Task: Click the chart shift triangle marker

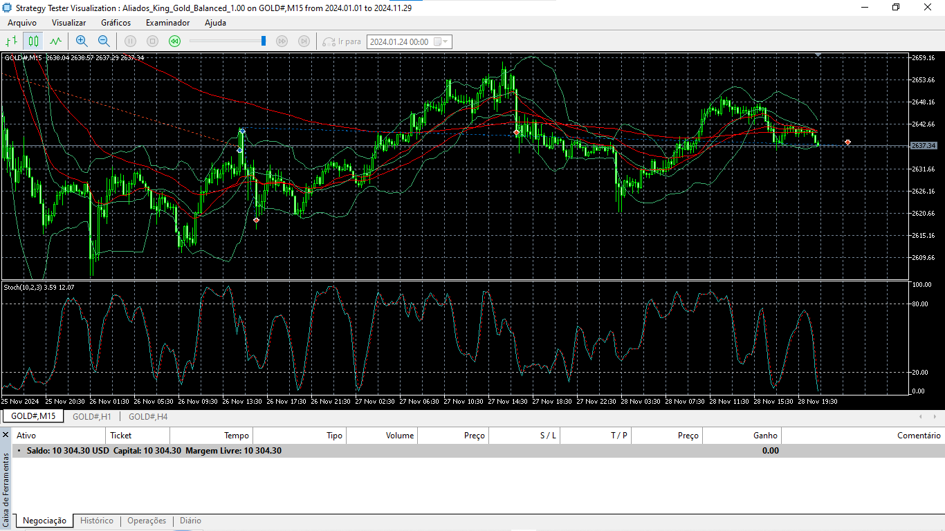Action: click(818, 54)
